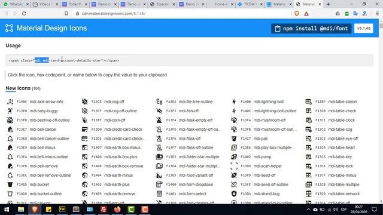Copy the mdi-flask-off icon

pos(159,139)
